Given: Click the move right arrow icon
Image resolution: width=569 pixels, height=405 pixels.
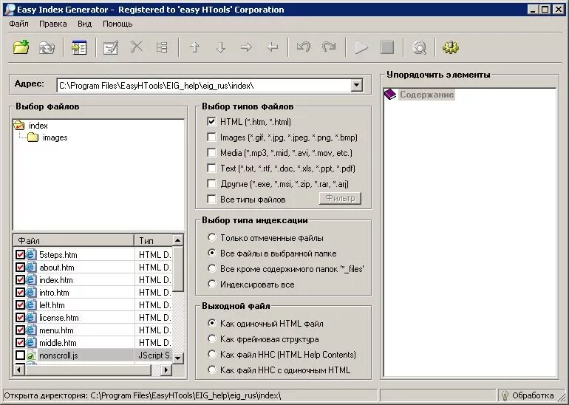Looking at the screenshot, I should (246, 47).
